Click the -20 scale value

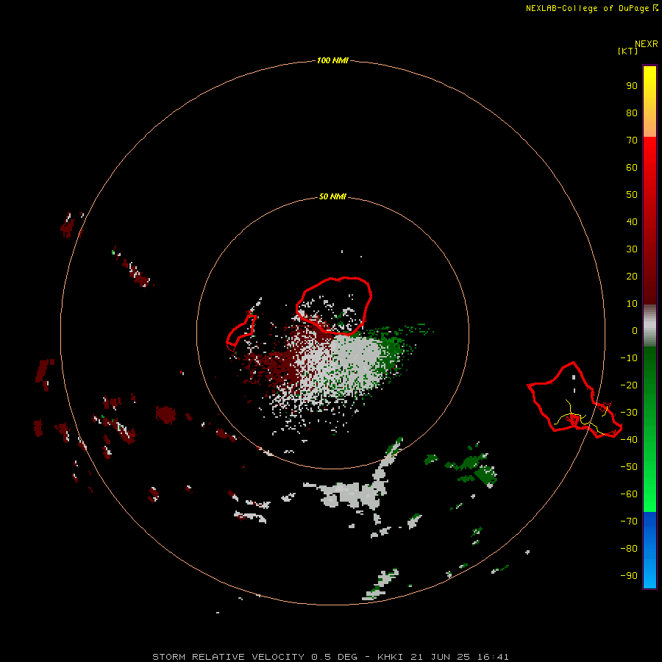pyautogui.click(x=629, y=385)
